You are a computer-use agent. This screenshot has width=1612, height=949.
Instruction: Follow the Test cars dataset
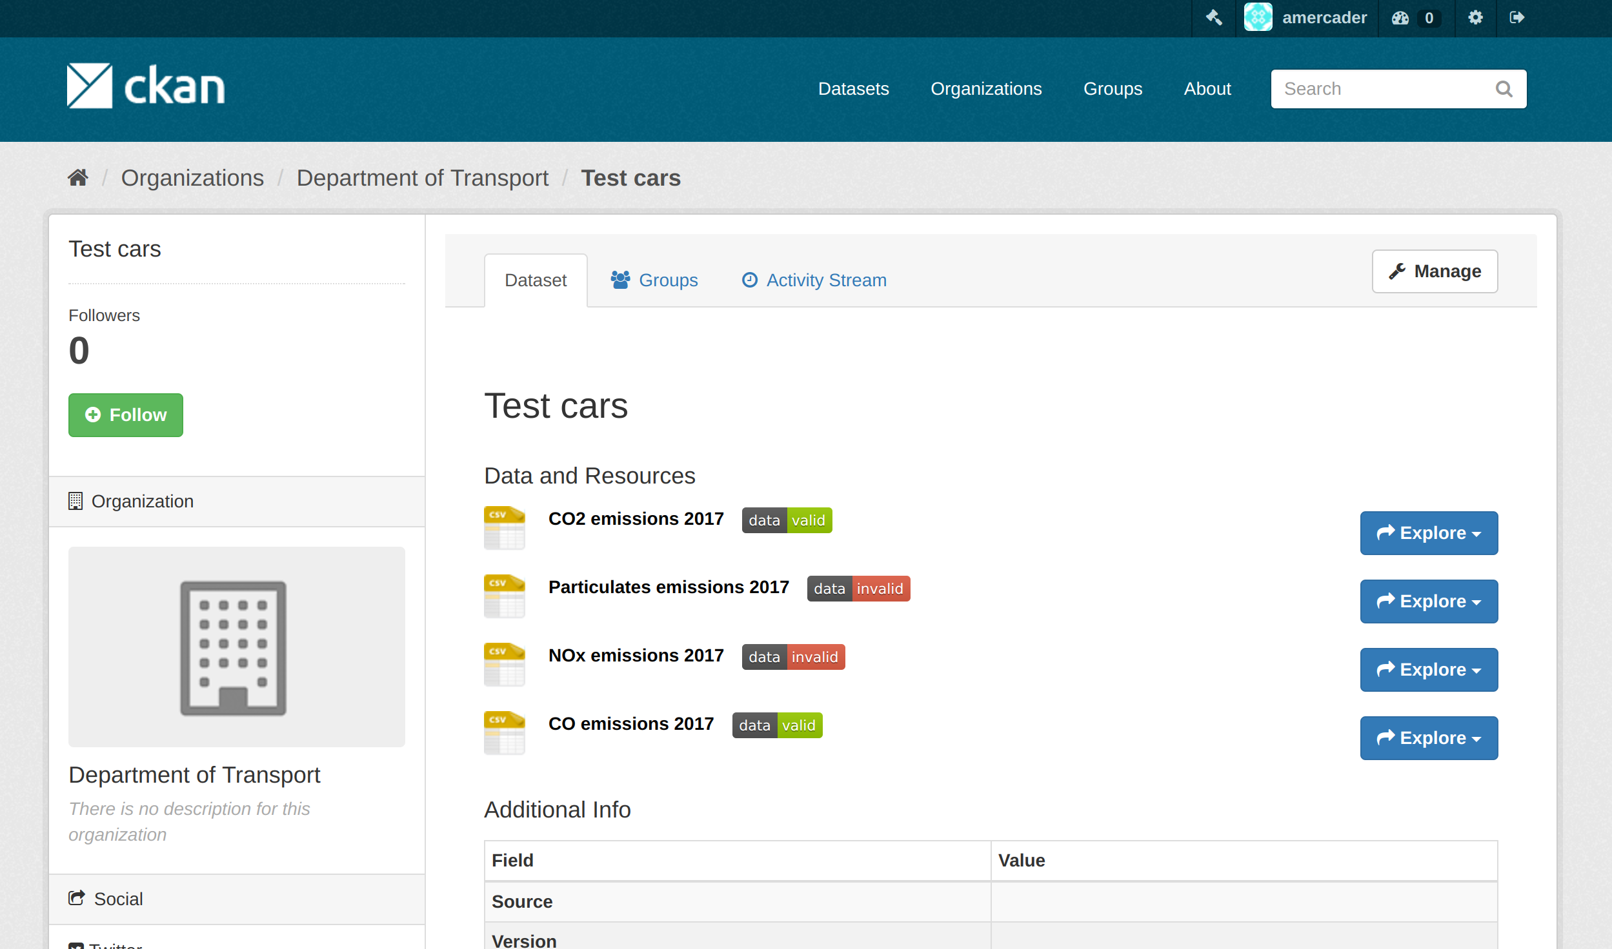tap(125, 415)
